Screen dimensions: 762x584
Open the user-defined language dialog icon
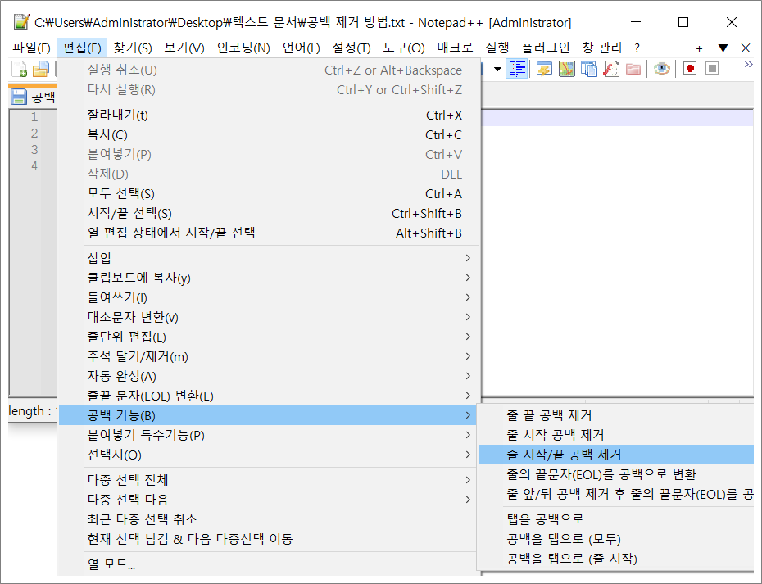[x=544, y=69]
